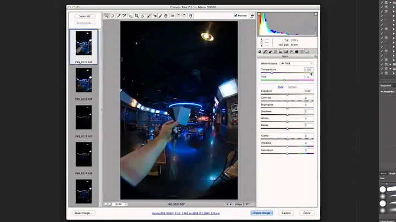Screen dimensions: 396x222
Task: Click the Temperature value field 4100
Action: click(309, 69)
